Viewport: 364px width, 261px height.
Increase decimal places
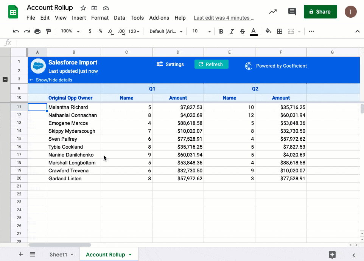click(121, 32)
